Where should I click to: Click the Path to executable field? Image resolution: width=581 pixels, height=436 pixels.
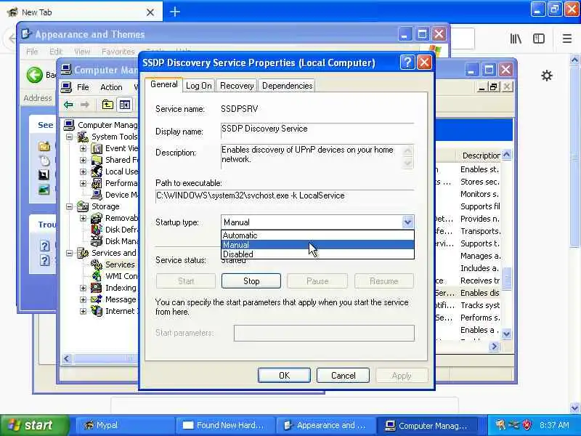[285, 196]
